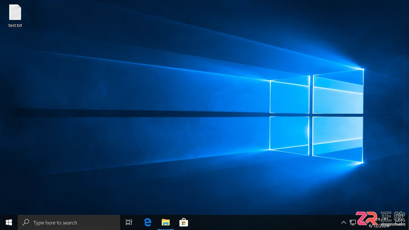Select the test.txt file on the desktop
This screenshot has width=409, height=230.
(15, 16)
